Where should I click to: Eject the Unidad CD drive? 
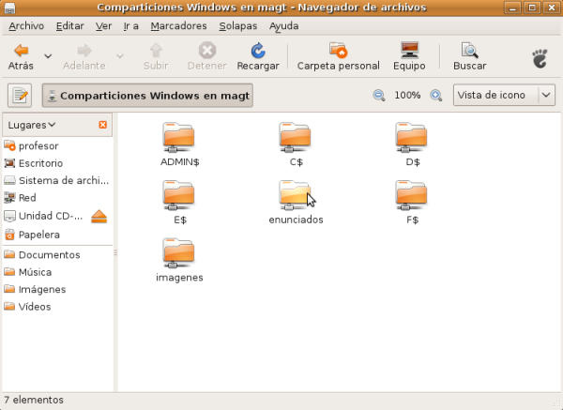(100, 217)
